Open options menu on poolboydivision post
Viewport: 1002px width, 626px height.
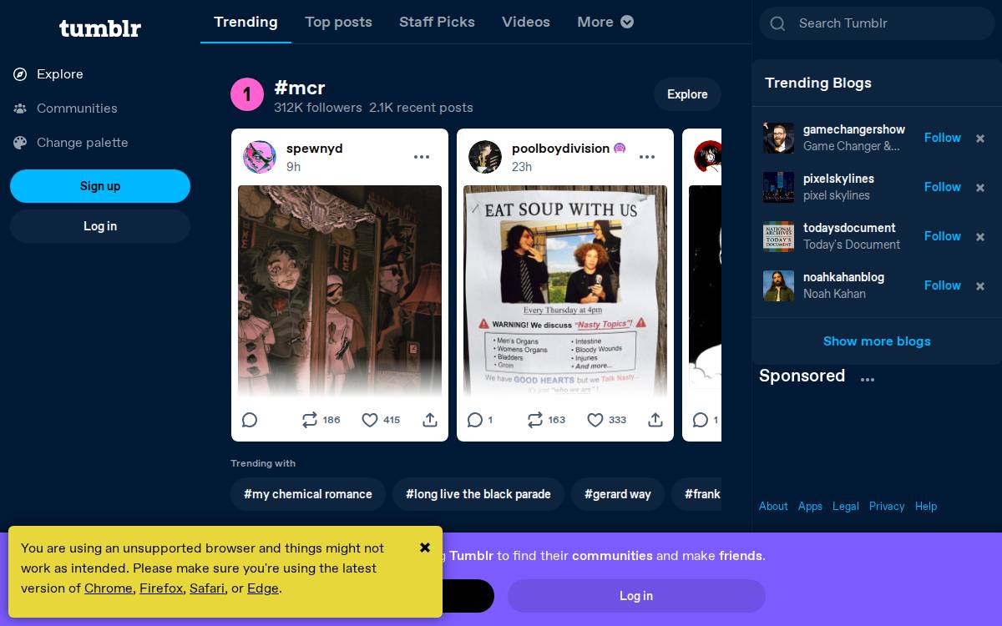(x=647, y=157)
